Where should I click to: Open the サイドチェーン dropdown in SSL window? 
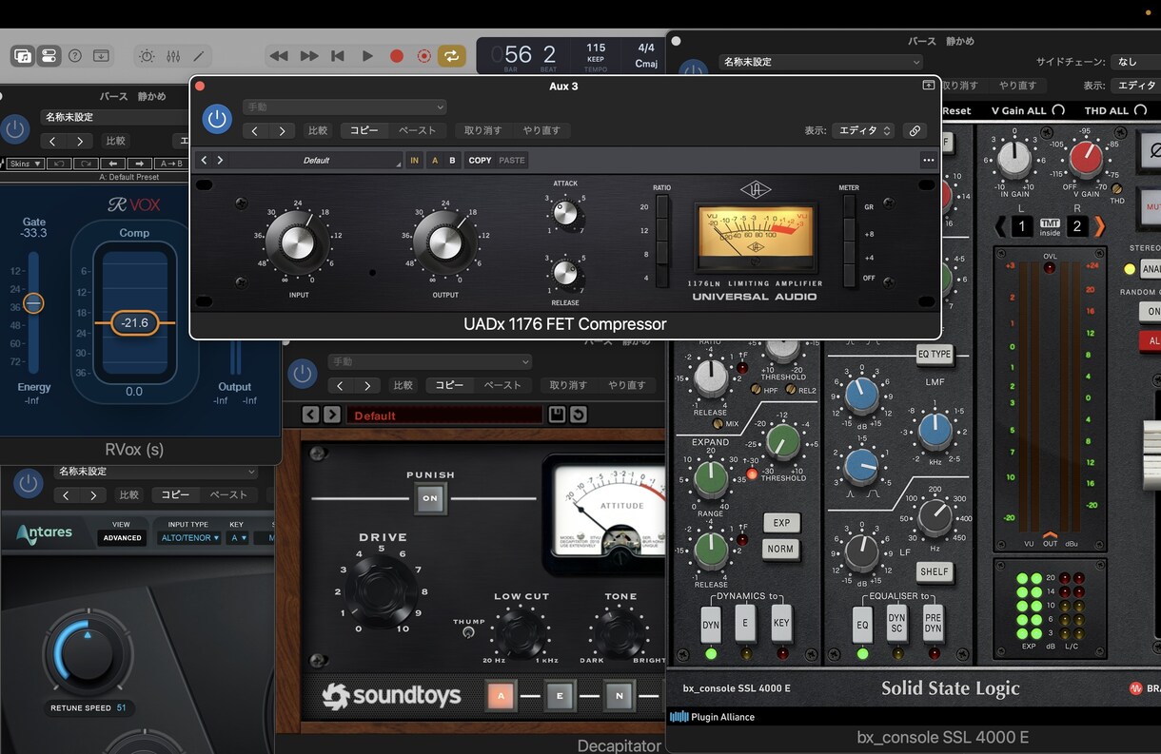(1135, 62)
